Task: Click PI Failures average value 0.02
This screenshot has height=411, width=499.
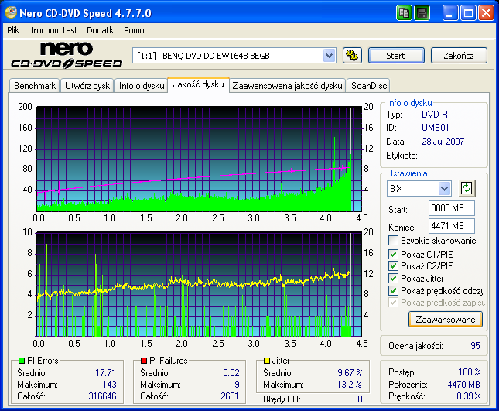Action: [231, 373]
